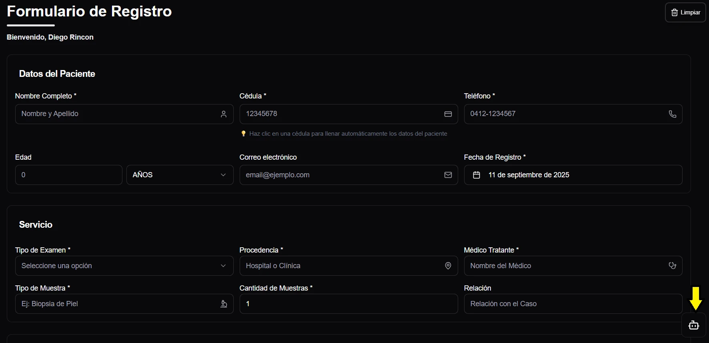Click the envelope icon in Correo electrónico

pos(448,175)
